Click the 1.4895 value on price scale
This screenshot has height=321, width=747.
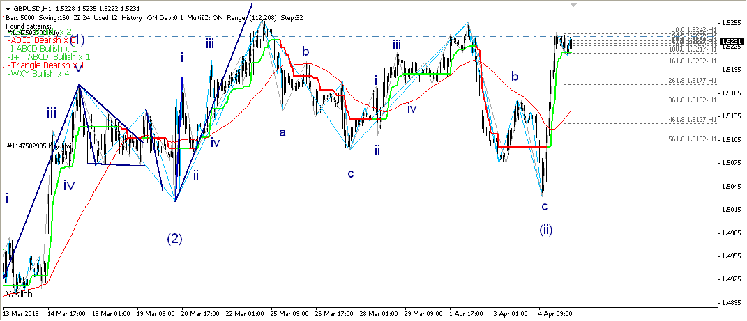(730, 303)
